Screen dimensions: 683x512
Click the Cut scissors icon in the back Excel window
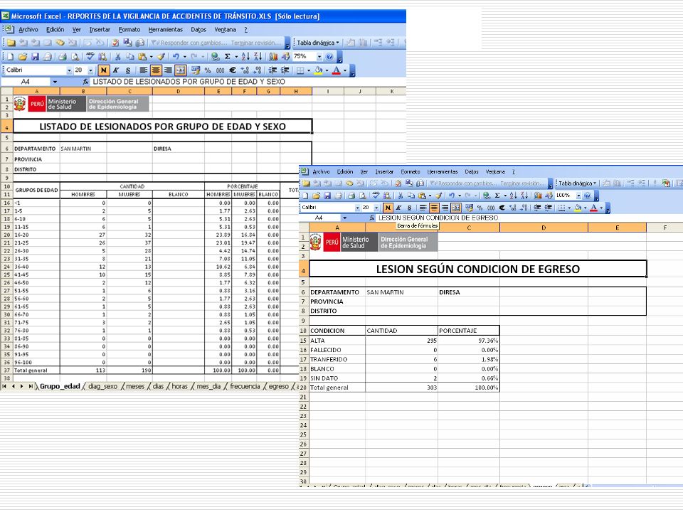(x=117, y=57)
